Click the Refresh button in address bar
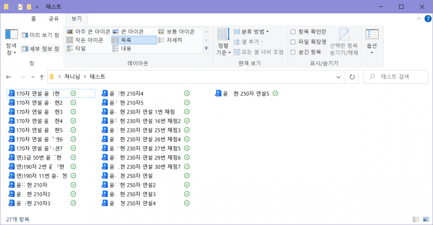 coord(352,77)
